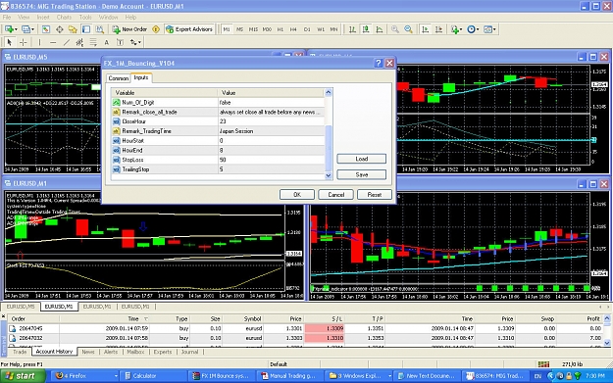The image size is (613, 383).
Task: Switch chart to candlesticks icon
Action: [x=366, y=29]
